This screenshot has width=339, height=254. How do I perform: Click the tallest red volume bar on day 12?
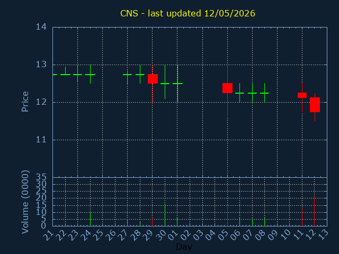[x=314, y=211]
